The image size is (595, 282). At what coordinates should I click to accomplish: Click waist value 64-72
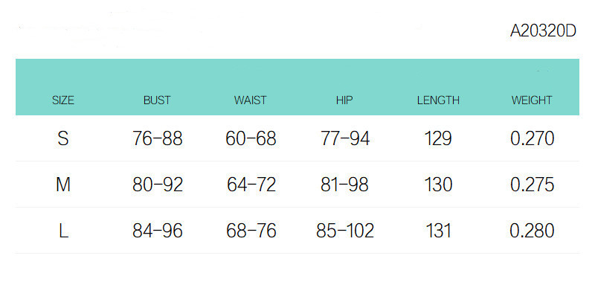(251, 185)
